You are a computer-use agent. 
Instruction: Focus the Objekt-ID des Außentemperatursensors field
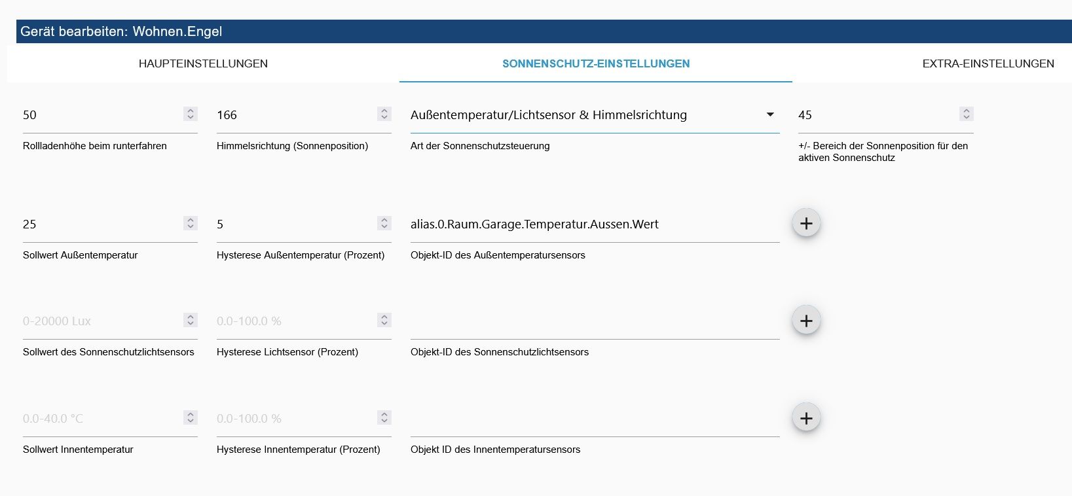(595, 224)
